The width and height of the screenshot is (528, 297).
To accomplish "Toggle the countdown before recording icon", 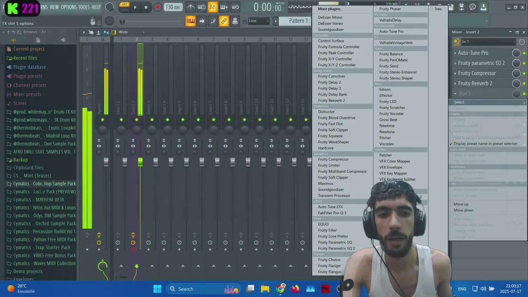I will pyautogui.click(x=213, y=7).
